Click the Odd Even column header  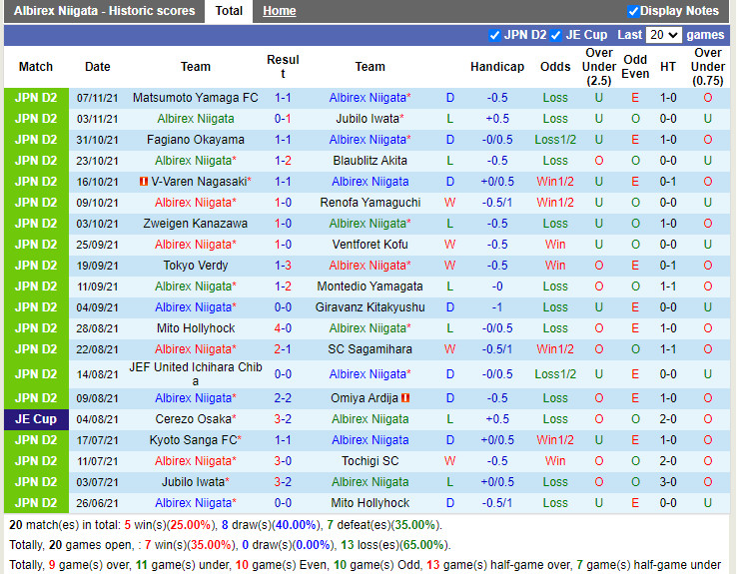coord(635,67)
